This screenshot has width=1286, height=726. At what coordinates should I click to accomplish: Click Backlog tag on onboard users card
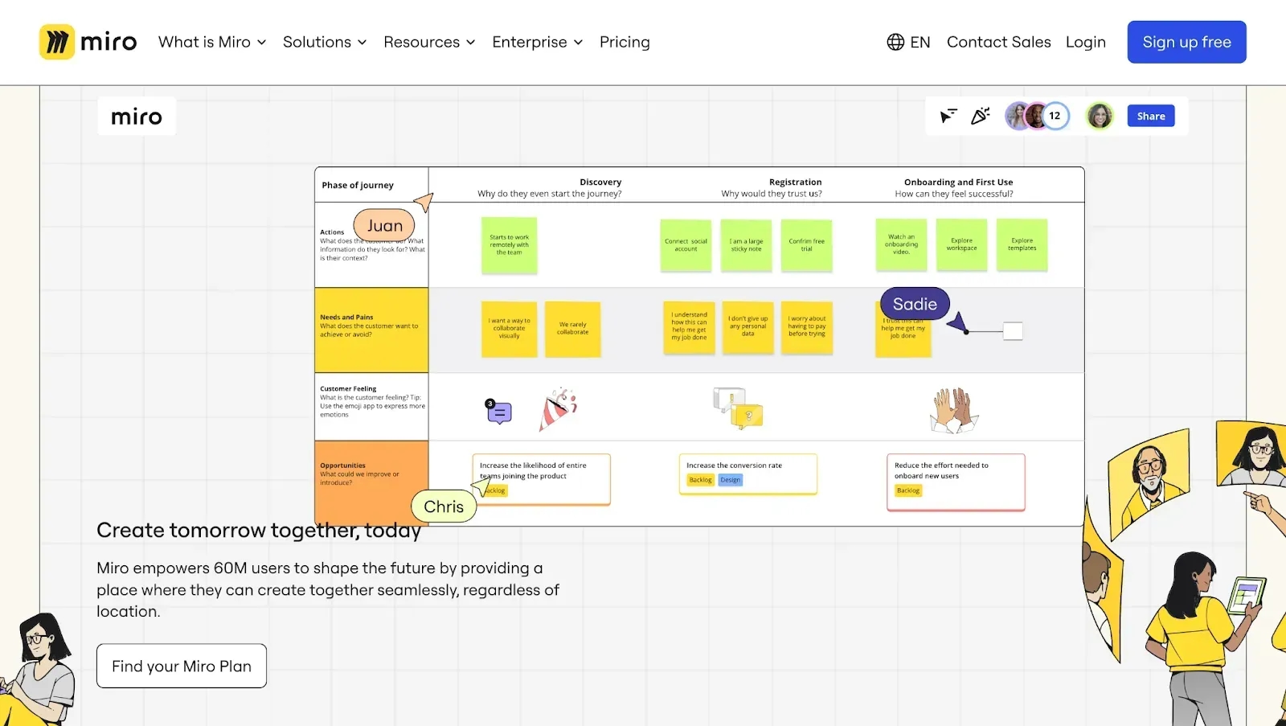tap(908, 490)
